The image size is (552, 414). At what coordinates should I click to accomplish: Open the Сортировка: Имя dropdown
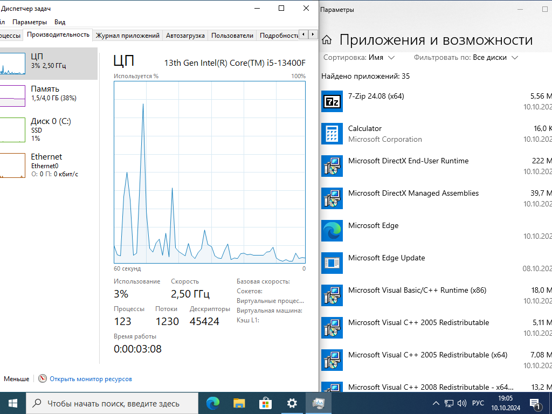pyautogui.click(x=359, y=57)
